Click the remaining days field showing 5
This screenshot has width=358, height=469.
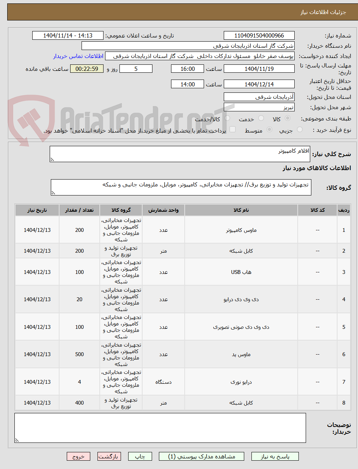[x=136, y=69]
